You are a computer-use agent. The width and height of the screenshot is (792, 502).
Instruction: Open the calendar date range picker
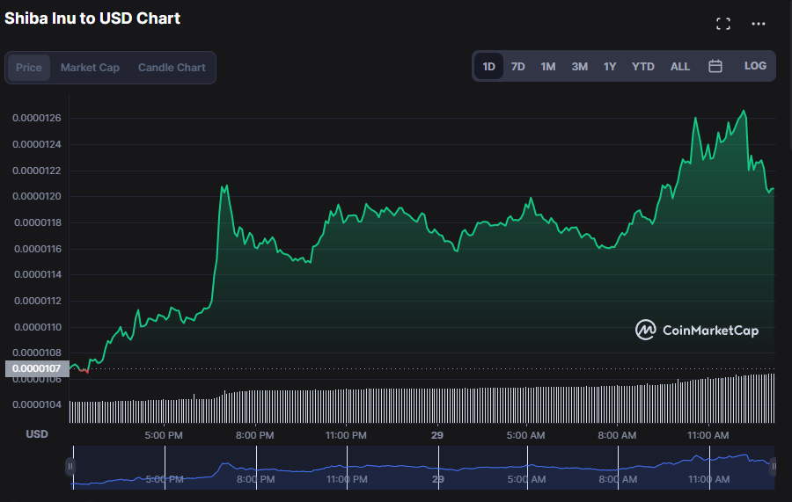point(715,66)
